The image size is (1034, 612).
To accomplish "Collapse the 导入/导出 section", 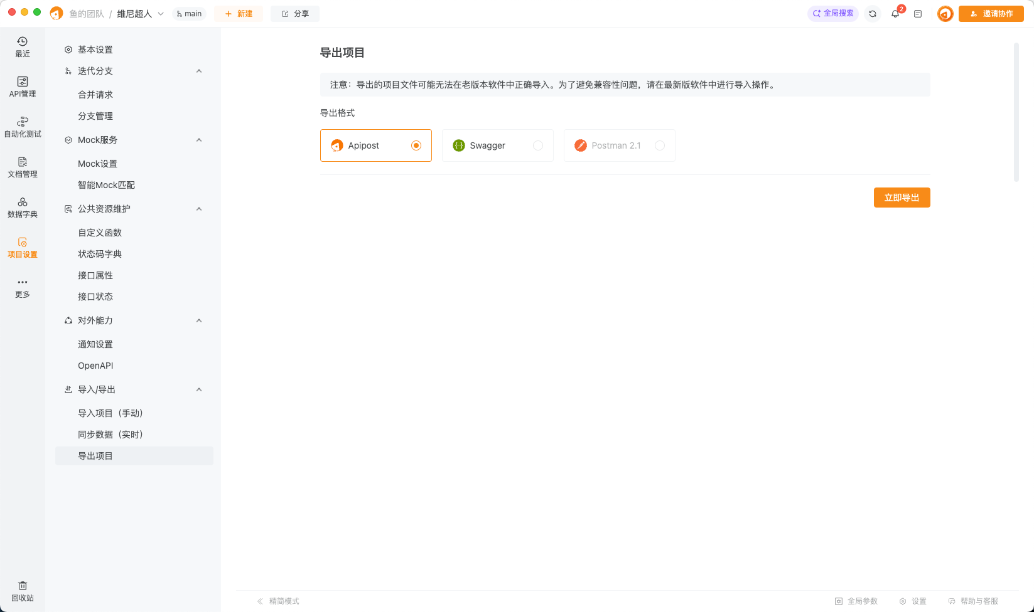I will 199,389.
